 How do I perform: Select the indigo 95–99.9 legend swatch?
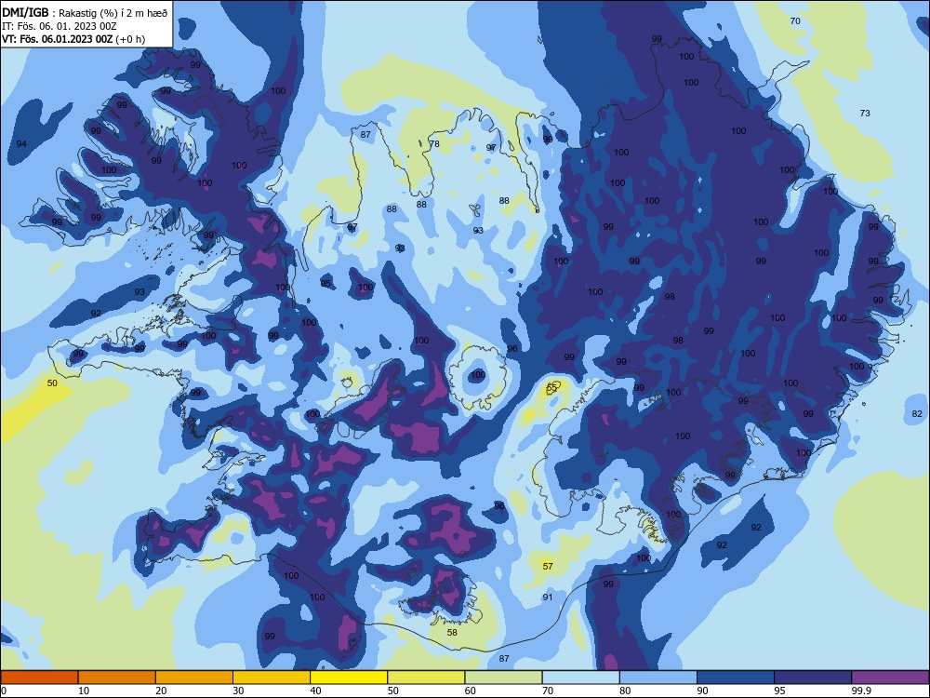click(x=813, y=678)
